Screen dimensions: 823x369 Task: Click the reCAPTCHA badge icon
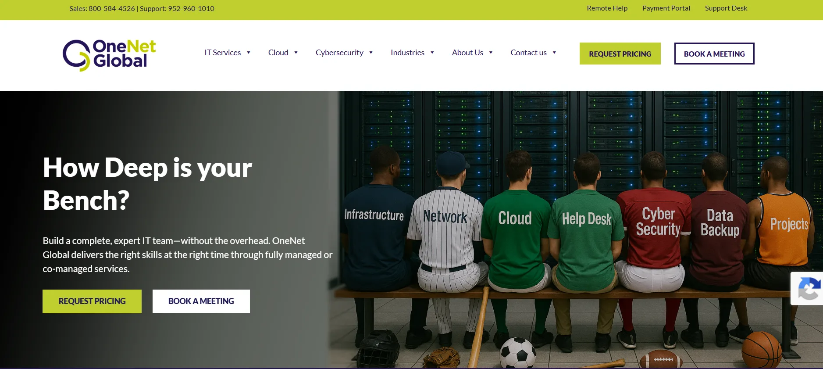(809, 288)
